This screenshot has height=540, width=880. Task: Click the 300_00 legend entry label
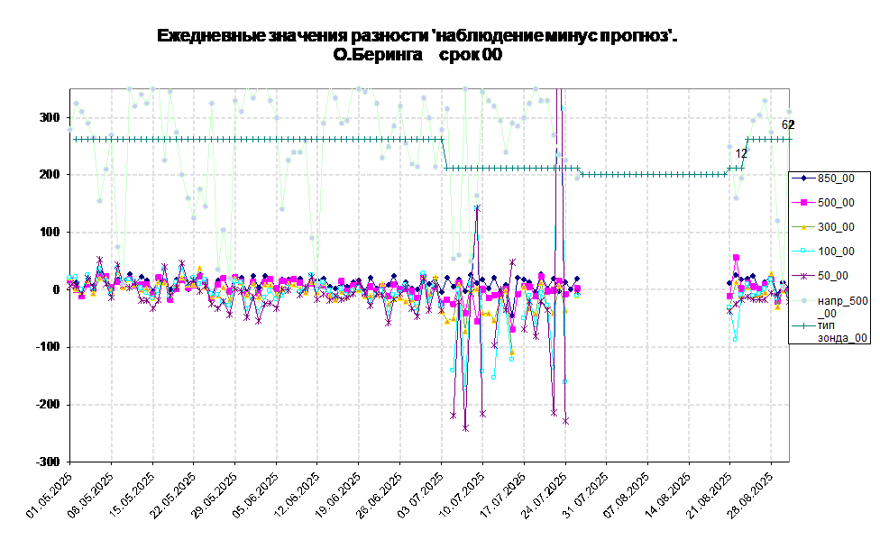coord(836,227)
